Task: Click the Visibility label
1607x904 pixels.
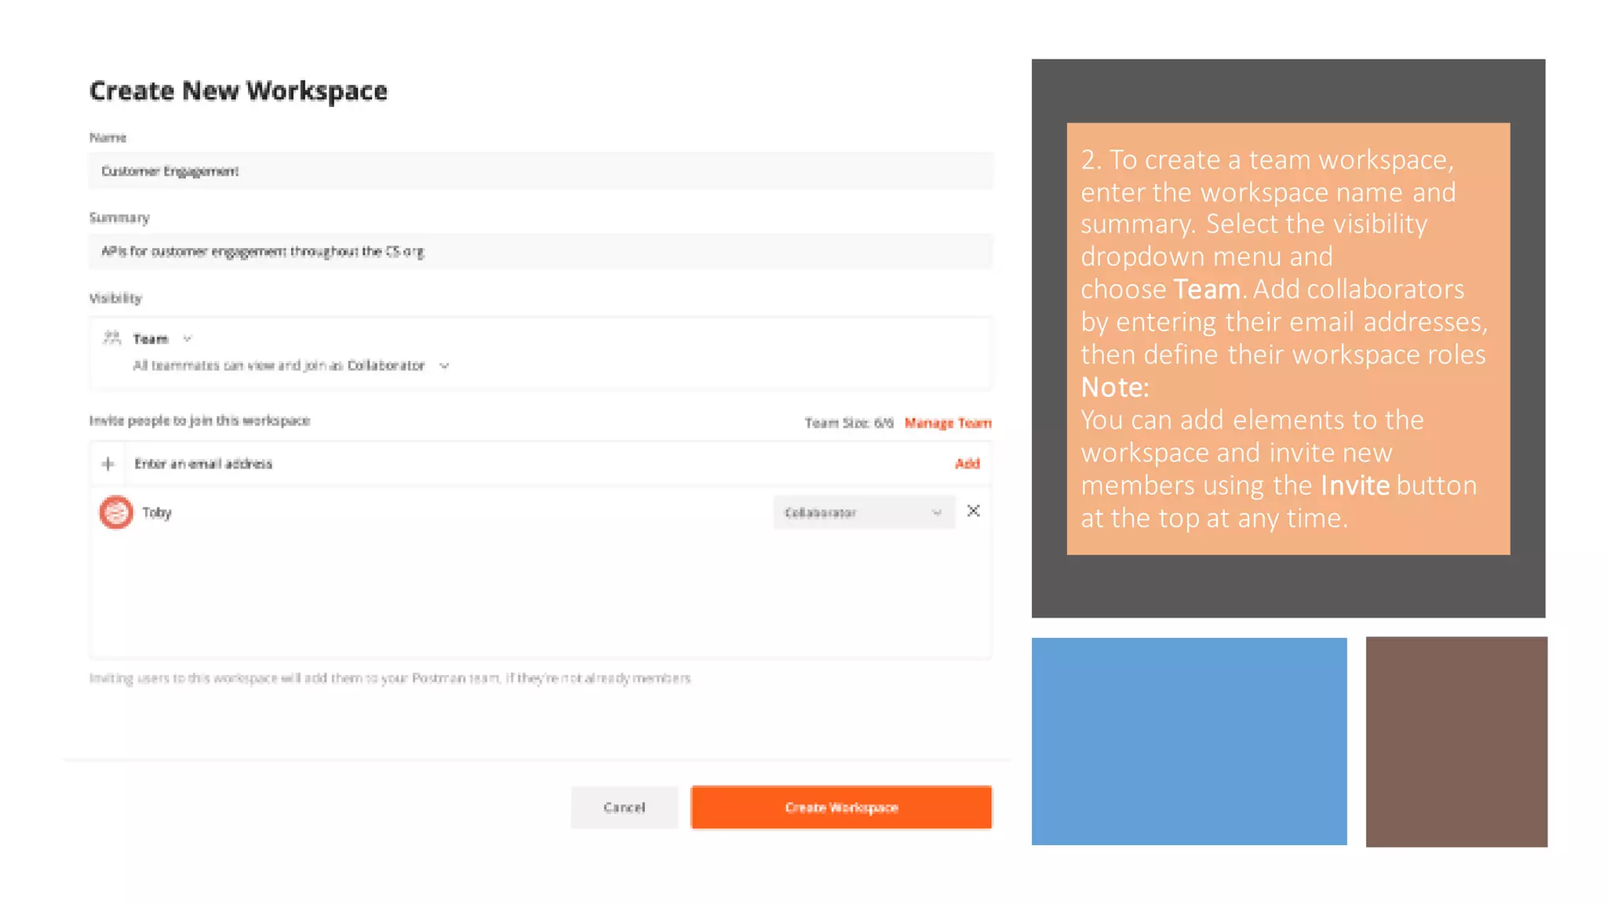Action: point(115,298)
